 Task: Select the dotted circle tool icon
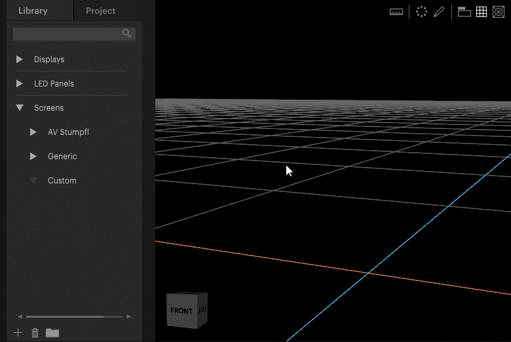(x=421, y=12)
